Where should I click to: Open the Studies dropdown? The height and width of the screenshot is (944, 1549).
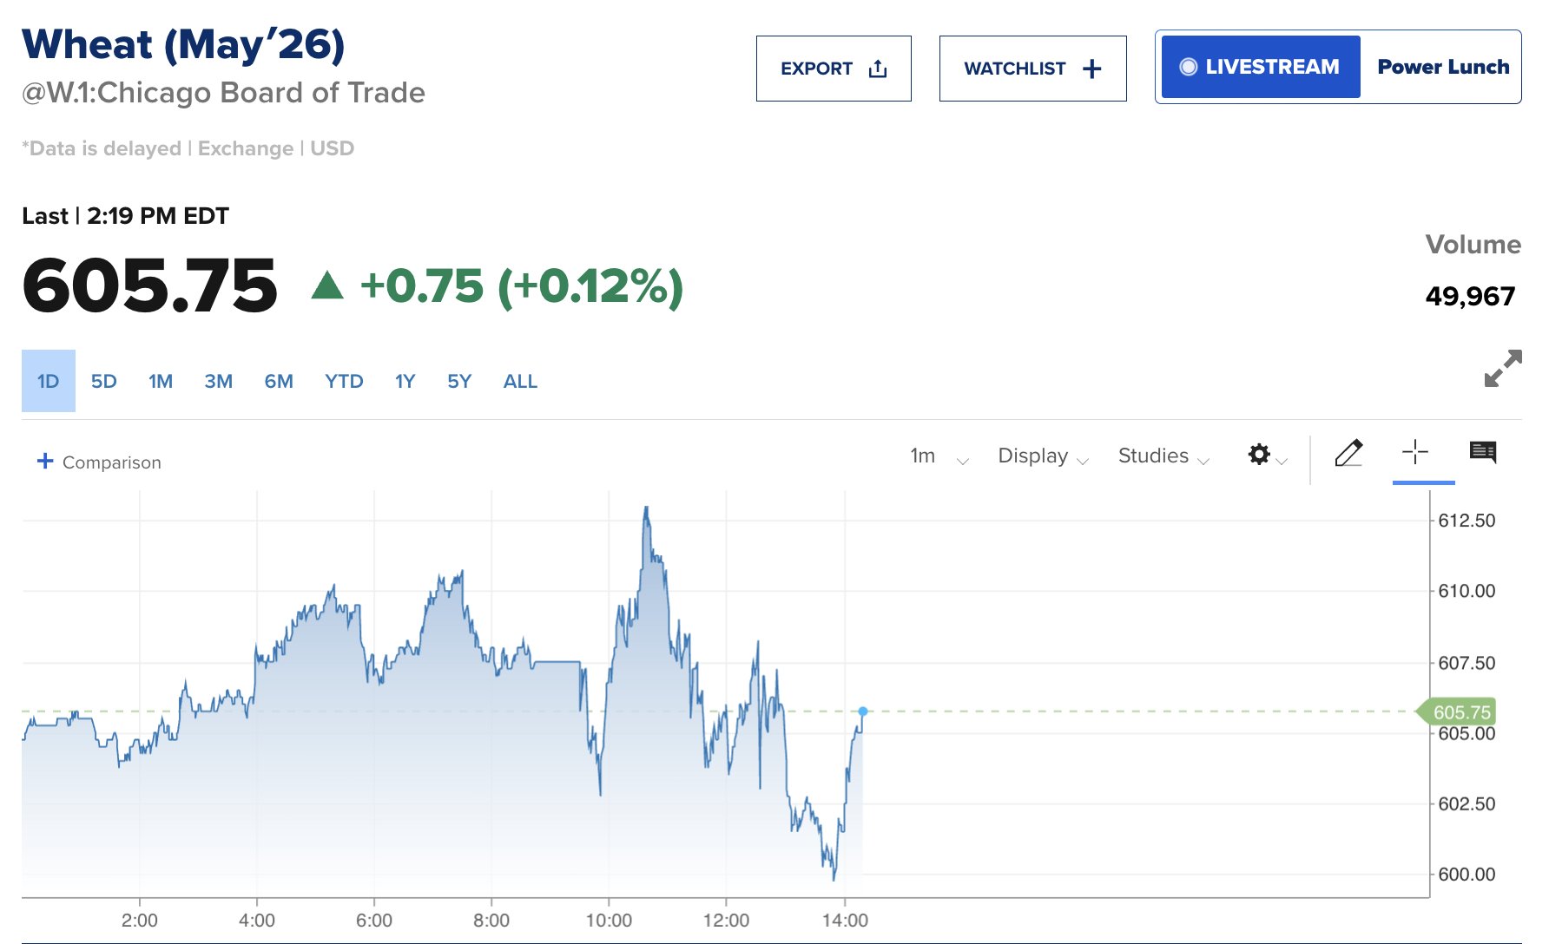tap(1163, 456)
